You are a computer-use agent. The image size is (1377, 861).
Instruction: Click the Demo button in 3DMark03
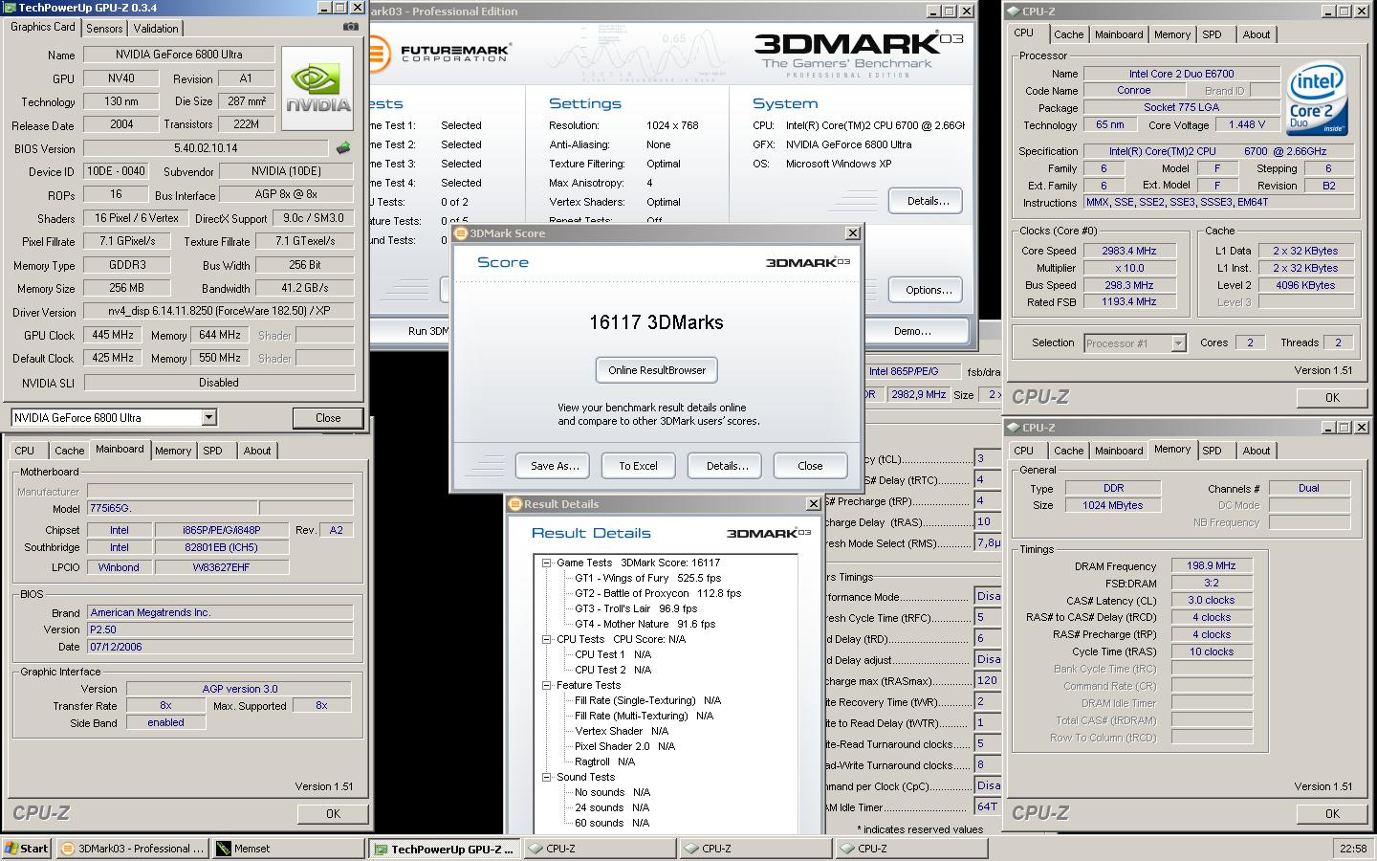tap(912, 331)
